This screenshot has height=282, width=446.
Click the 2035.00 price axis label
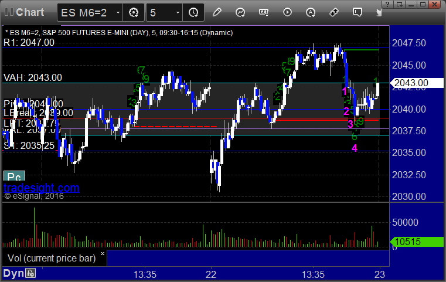[408, 152]
